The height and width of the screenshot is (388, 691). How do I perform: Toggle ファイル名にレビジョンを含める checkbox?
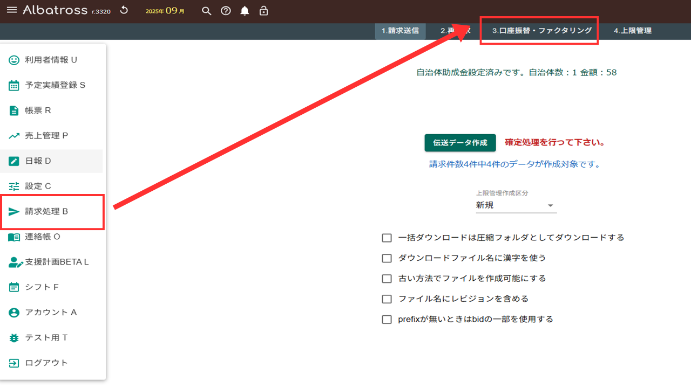(x=387, y=299)
